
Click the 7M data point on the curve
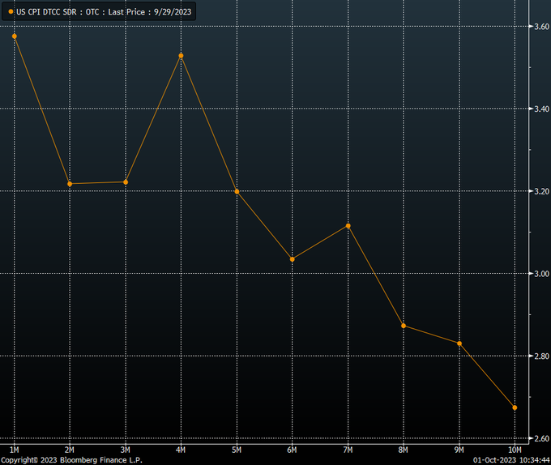tap(348, 225)
